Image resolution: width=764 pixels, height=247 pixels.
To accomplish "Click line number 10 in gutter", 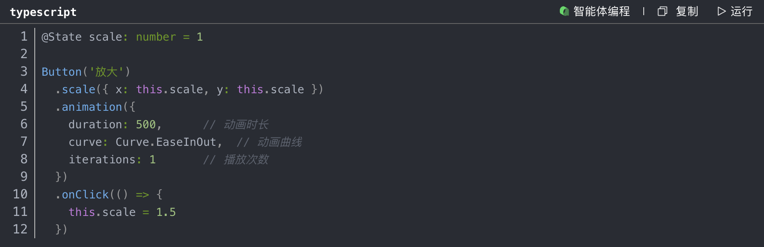I will point(20,194).
